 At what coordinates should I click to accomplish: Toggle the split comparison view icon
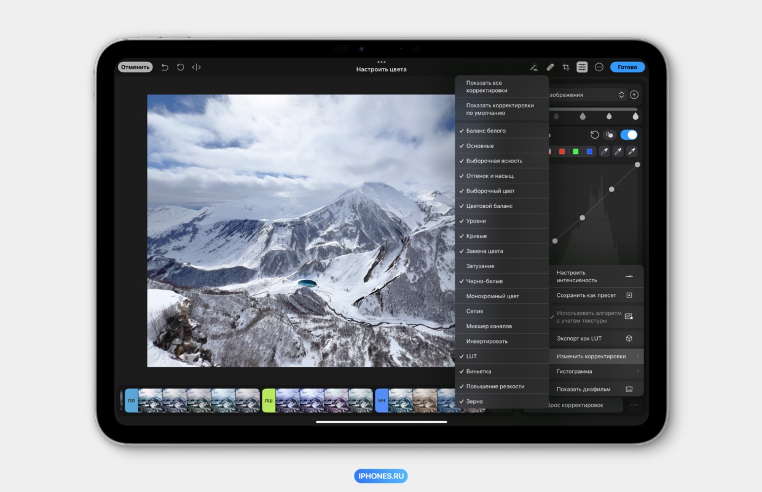point(197,67)
